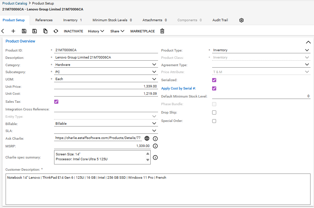Refresh the product record
The image size is (314, 208).
(x=56, y=31)
